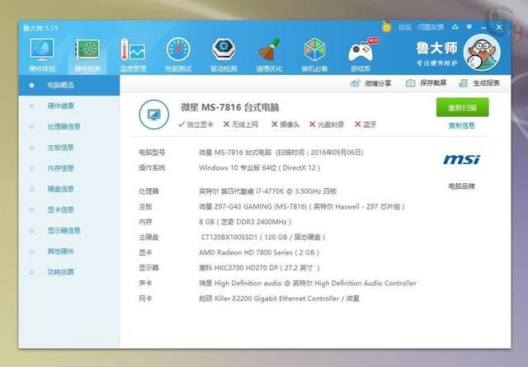
Task: Share via 微博分享
Action: point(370,83)
